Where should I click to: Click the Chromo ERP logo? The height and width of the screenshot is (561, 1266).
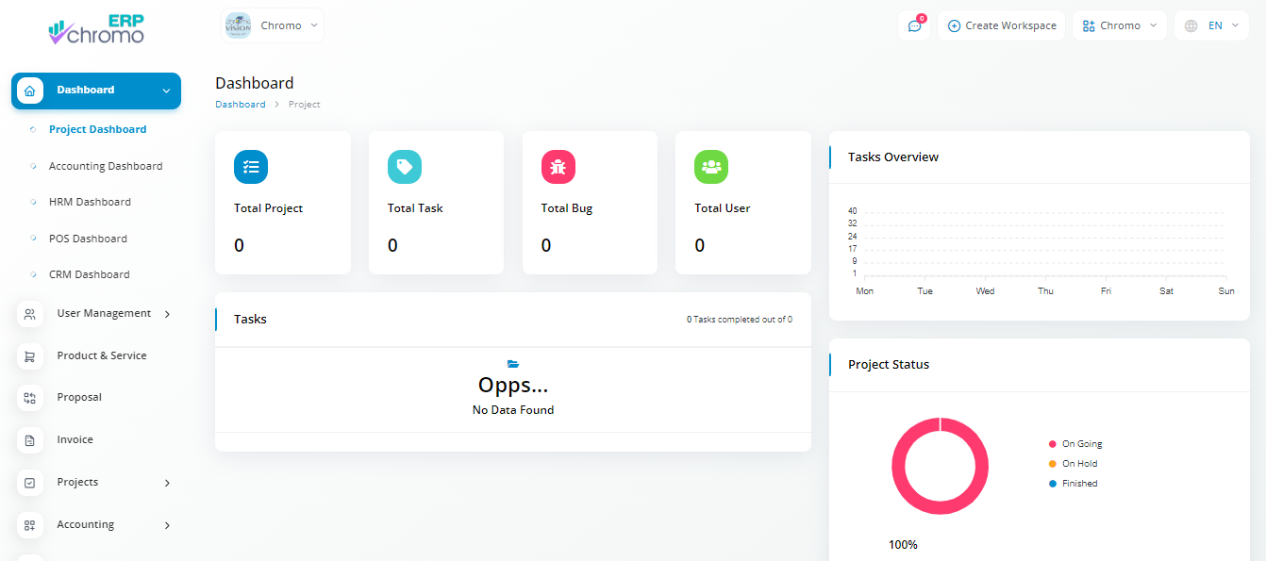click(96, 31)
